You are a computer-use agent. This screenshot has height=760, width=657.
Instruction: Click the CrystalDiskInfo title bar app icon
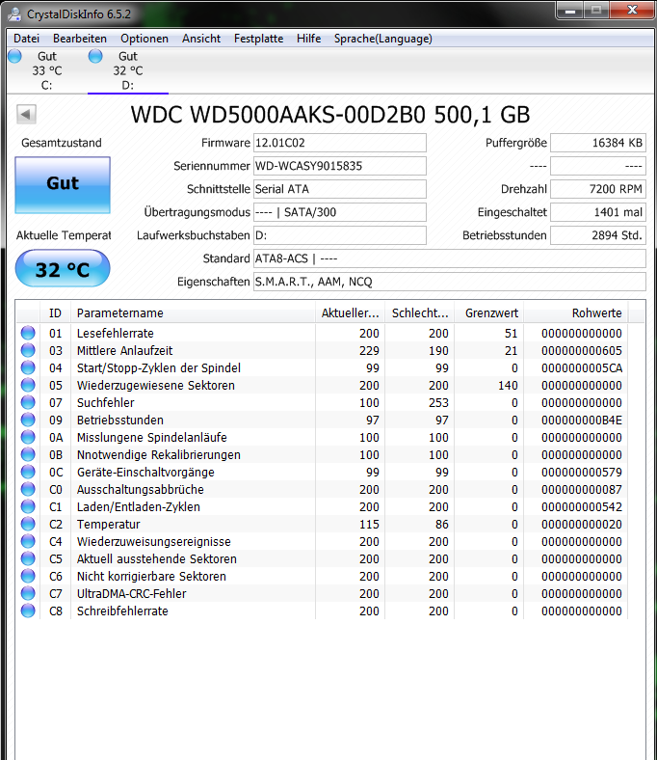pyautogui.click(x=14, y=14)
